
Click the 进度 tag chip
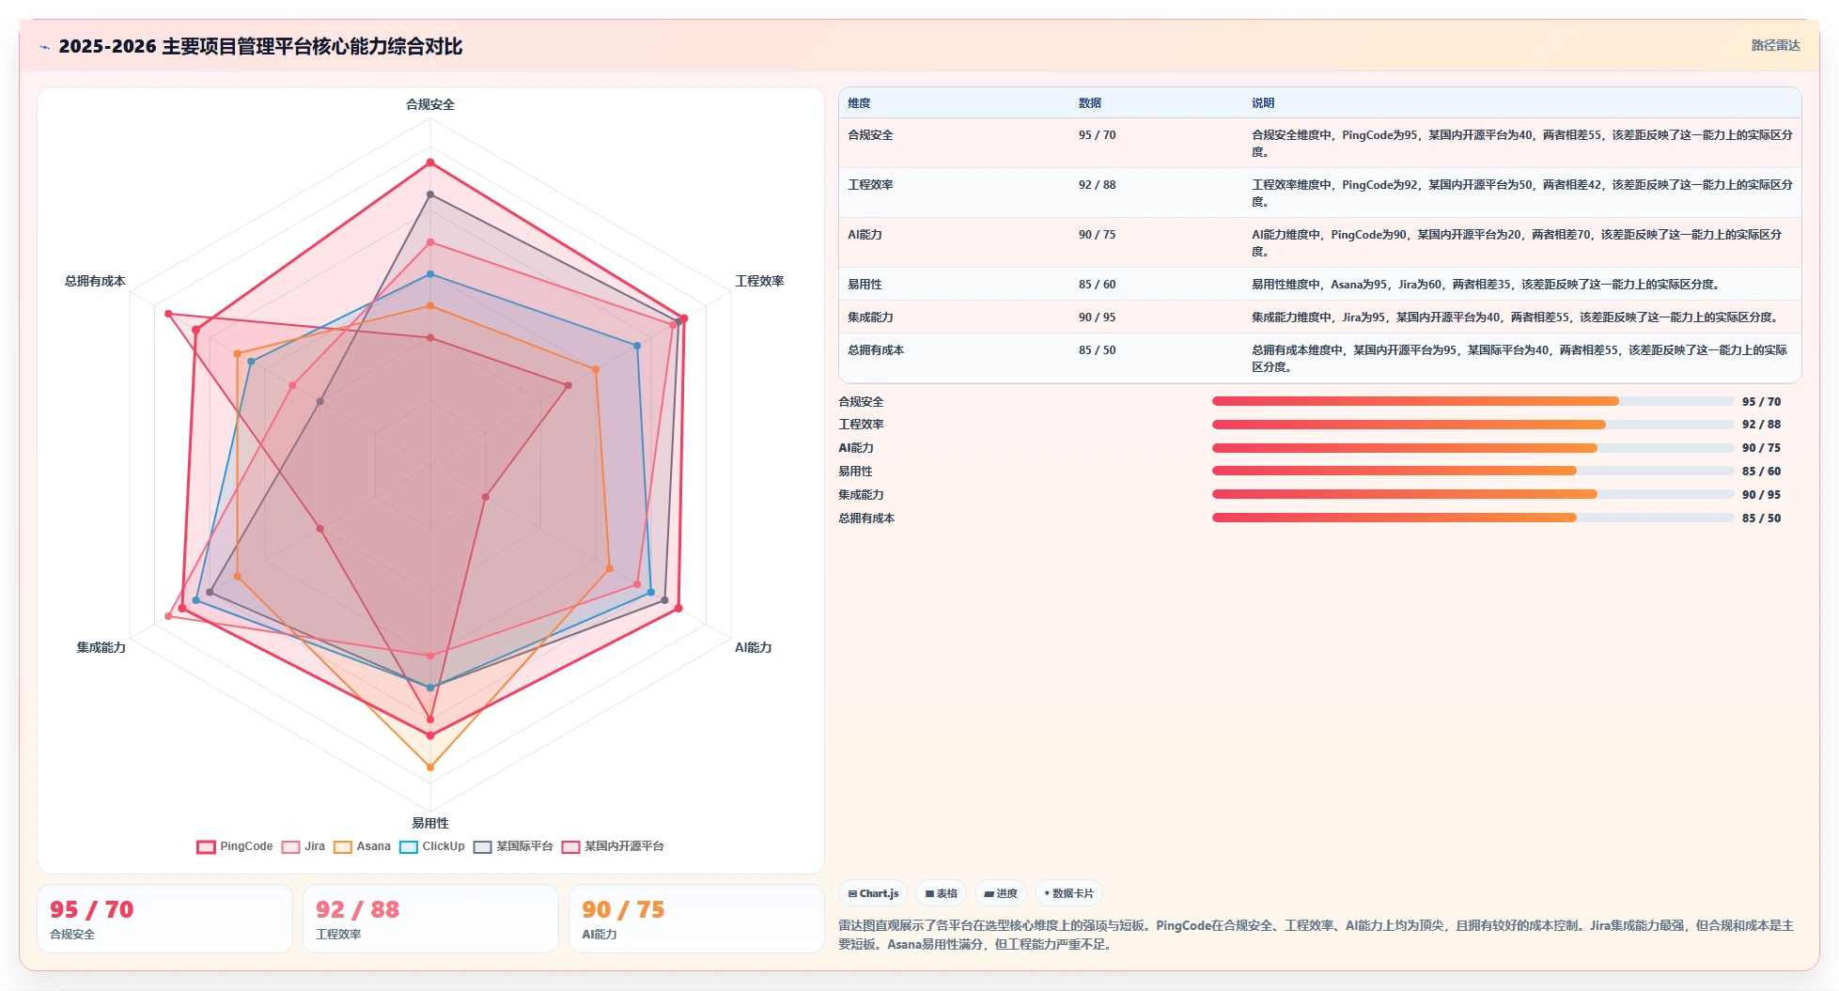pyautogui.click(x=1001, y=893)
